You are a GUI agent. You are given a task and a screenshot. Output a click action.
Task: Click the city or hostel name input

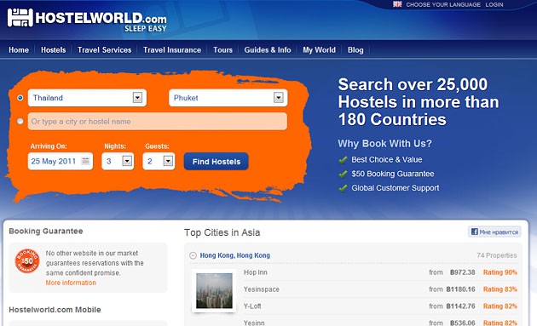point(158,122)
